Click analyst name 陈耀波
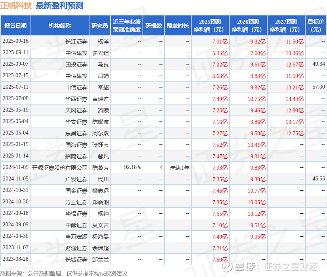The width and height of the screenshot is (327, 277). 101,122
